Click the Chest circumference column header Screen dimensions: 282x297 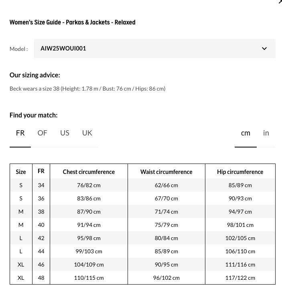pos(89,172)
